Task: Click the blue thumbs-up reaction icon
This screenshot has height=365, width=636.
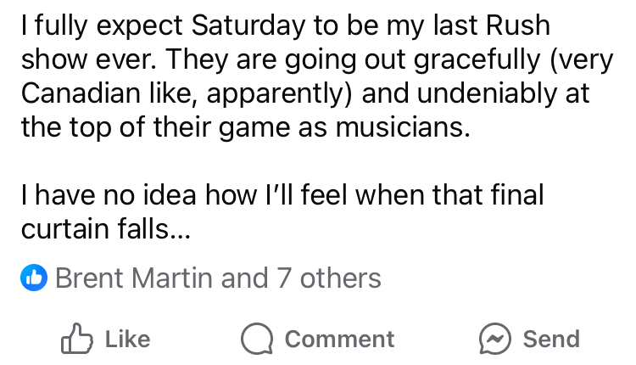Action: [x=35, y=278]
